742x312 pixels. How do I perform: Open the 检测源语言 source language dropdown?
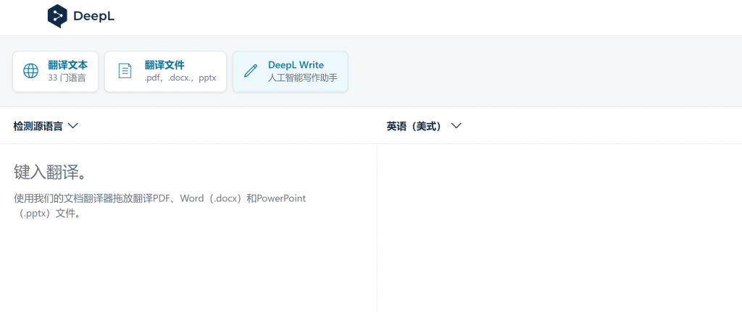pyautogui.click(x=46, y=126)
